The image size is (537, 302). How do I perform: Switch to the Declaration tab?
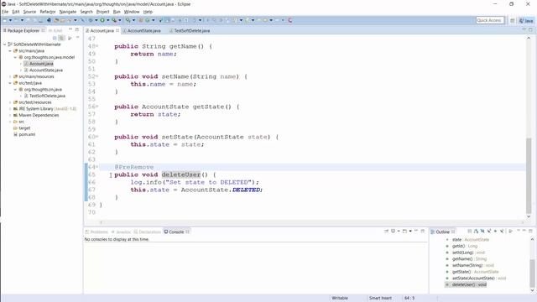(148, 232)
